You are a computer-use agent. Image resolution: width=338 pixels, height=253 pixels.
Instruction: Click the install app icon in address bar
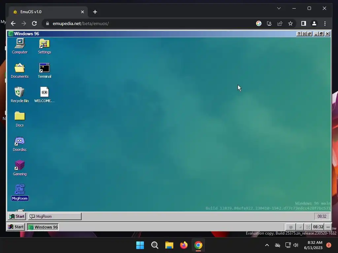pos(269,23)
